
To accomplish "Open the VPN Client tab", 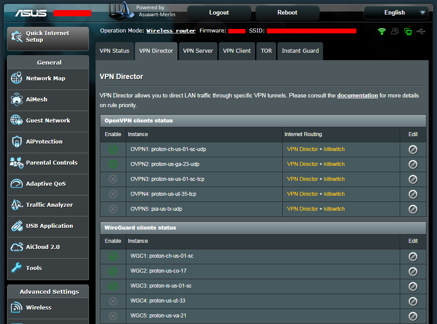I will click(237, 51).
